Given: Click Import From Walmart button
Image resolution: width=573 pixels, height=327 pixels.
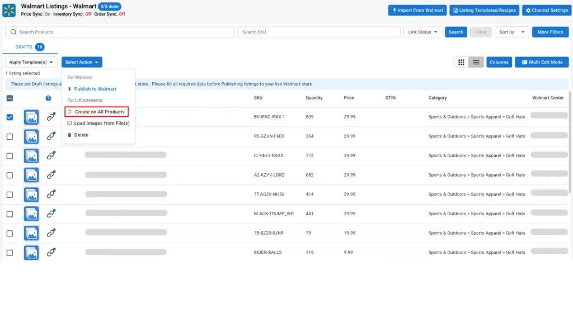Looking at the screenshot, I should pyautogui.click(x=417, y=10).
